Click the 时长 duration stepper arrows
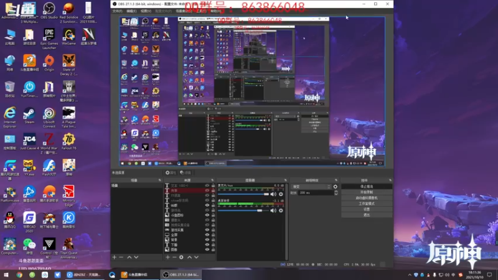The image size is (498, 280). point(336,193)
